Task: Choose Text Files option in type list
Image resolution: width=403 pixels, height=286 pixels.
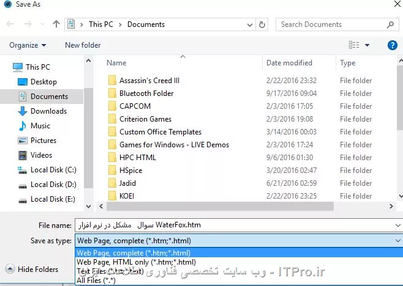Action: [x=239, y=271]
